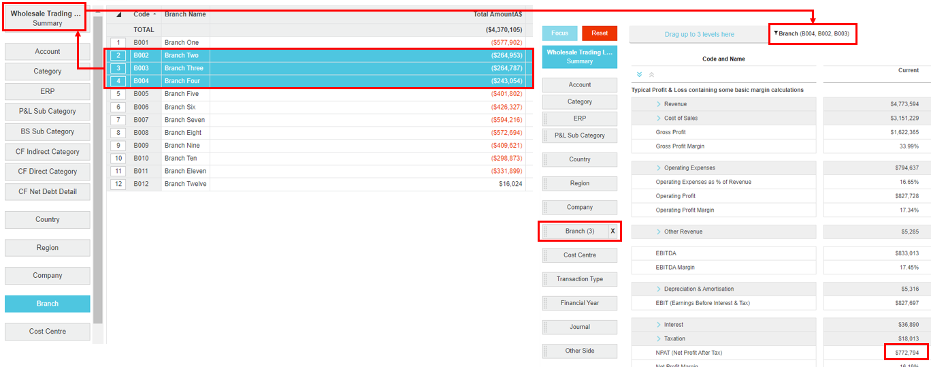The image size is (931, 367).
Task: Open the Account dimension in left panel
Action: (x=48, y=52)
